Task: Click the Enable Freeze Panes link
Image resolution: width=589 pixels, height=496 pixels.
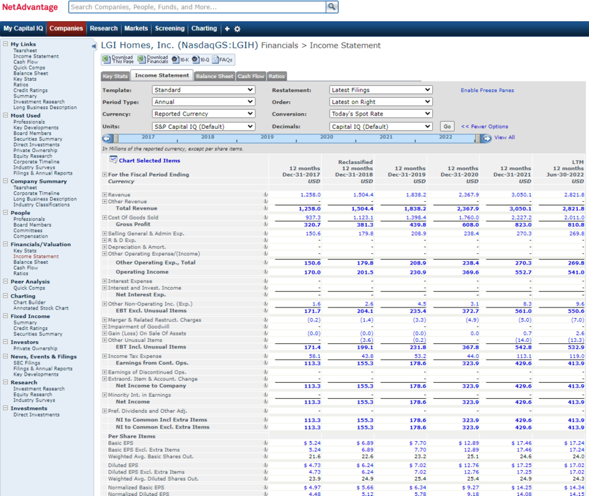Action: coord(487,91)
